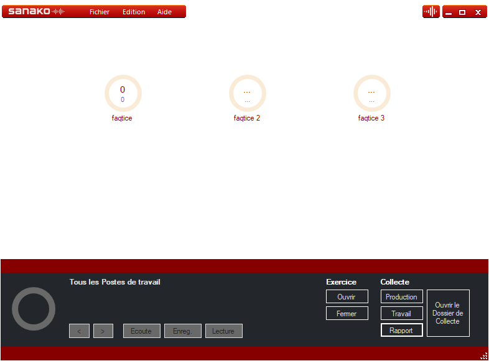Screen dimensions: 489x361
Task: Choose Travail under Collecte
Action: coord(401,314)
